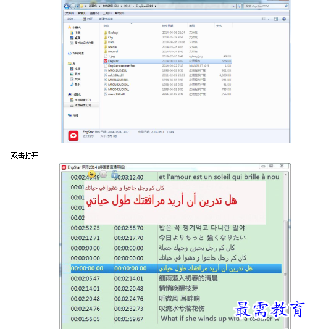Image resolution: width=310 pixels, height=329 pixels.
Task: Open 下载 in the sidebar
Action: tap(75, 33)
